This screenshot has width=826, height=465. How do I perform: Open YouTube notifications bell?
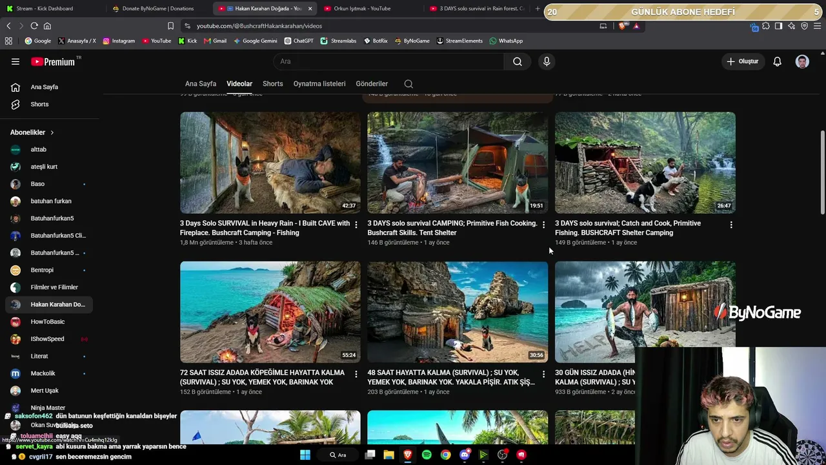pos(778,61)
